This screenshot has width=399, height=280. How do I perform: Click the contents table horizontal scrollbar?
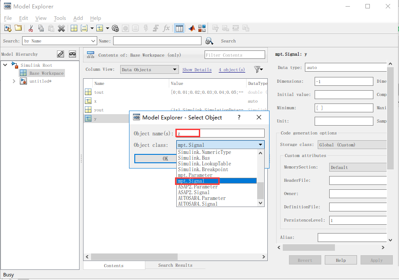coord(134,257)
